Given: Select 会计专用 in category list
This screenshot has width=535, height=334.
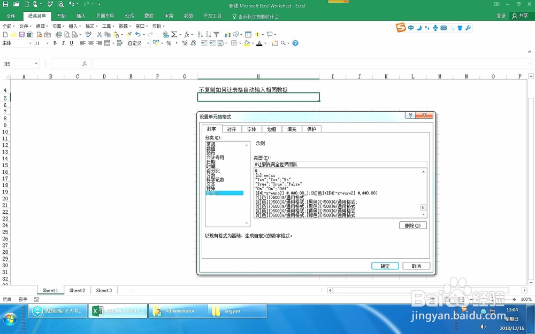Looking at the screenshot, I should tap(215, 158).
